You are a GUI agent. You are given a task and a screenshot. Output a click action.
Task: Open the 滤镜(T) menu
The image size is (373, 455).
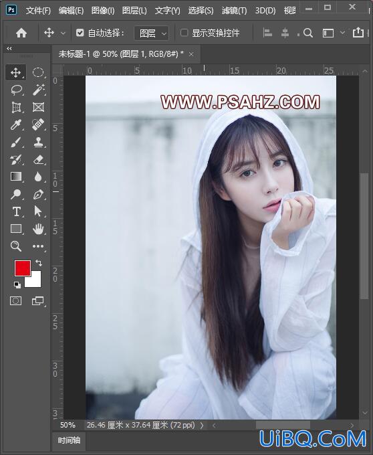tap(234, 11)
